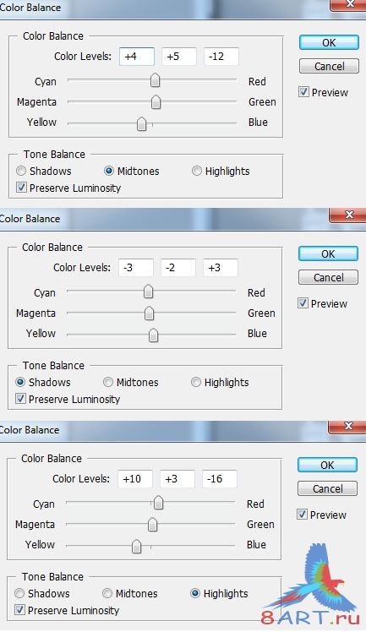Click the -16 Color Levels field
This screenshot has width=366, height=632.
[219, 479]
